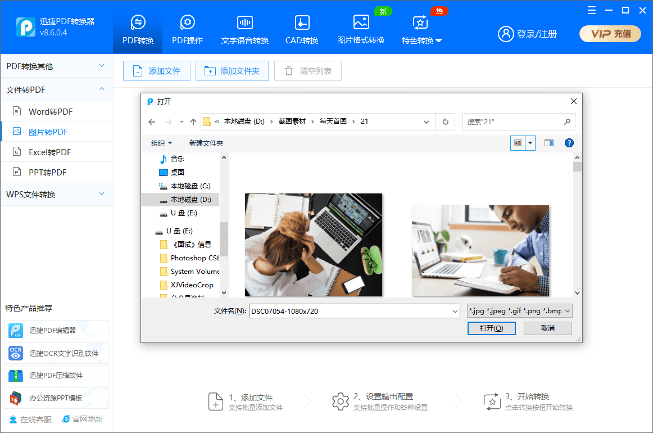The width and height of the screenshot is (653, 433).
Task: Select the CAD转换 tab
Action: 302,29
